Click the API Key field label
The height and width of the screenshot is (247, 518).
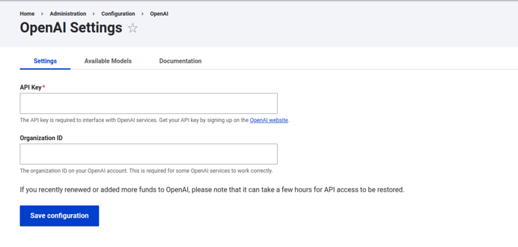point(31,87)
